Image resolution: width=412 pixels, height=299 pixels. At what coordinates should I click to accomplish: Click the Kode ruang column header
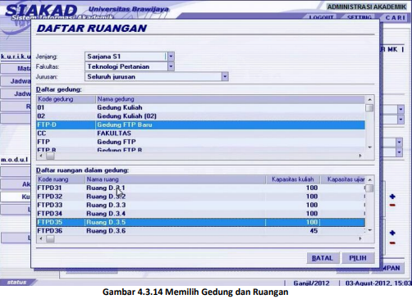61,179
